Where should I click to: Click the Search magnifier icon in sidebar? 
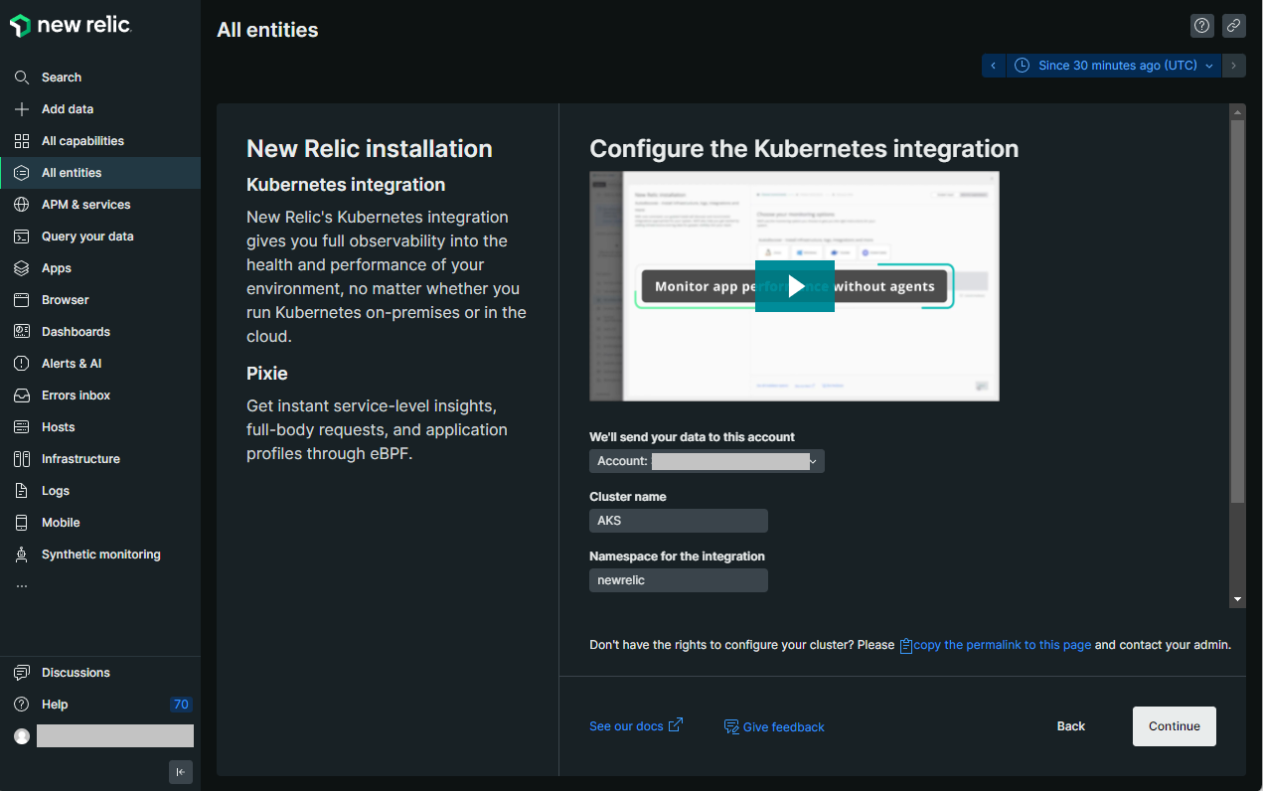click(22, 78)
